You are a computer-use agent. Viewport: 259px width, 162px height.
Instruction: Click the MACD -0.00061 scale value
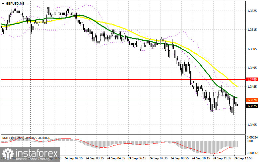coord(252,153)
